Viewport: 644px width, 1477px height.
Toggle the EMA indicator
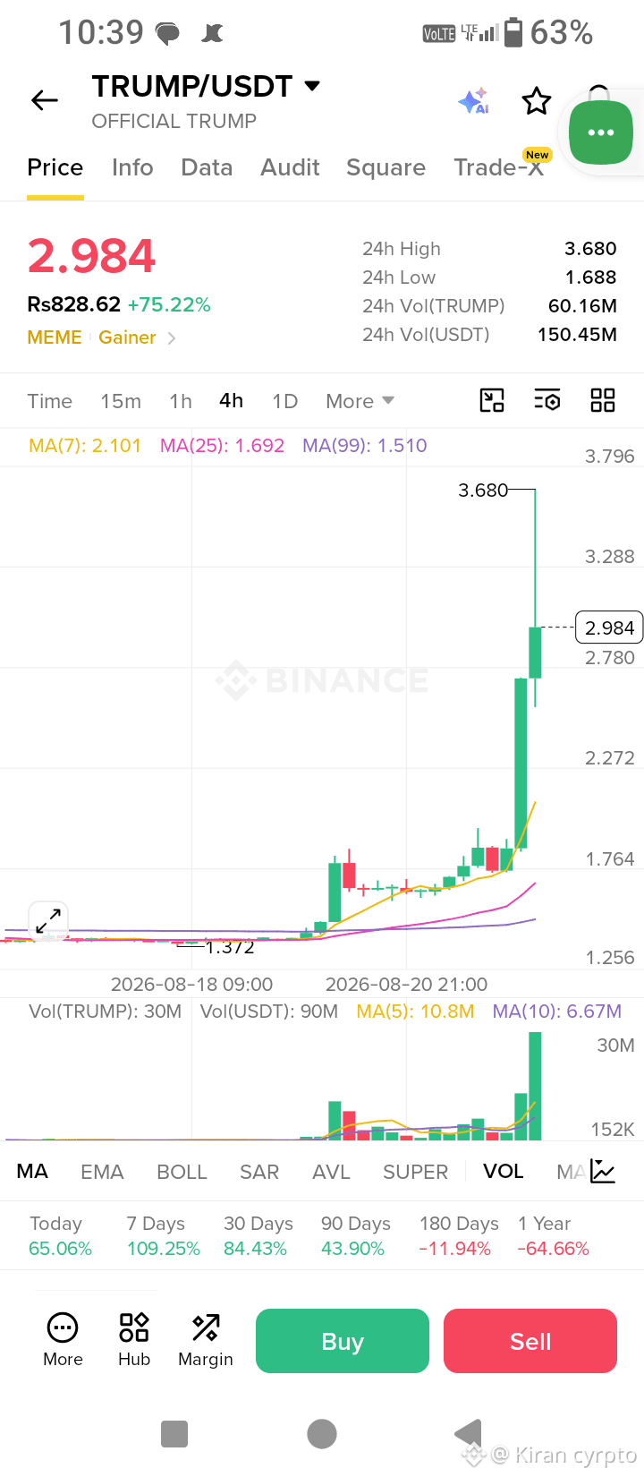pos(102,1172)
